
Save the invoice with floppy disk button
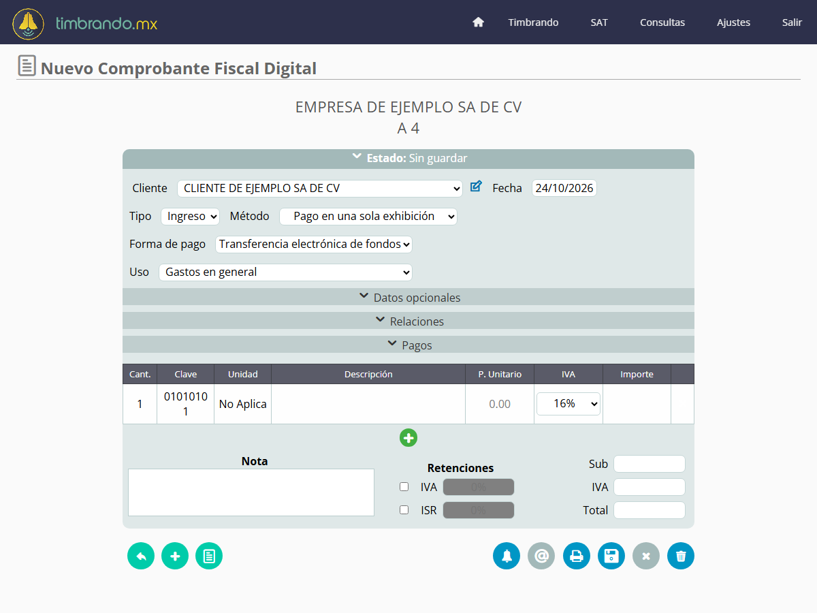click(611, 556)
